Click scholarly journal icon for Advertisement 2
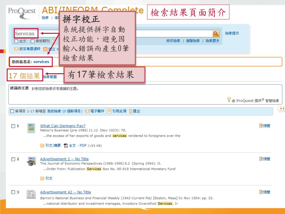 pyautogui.click(x=31, y=161)
